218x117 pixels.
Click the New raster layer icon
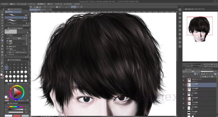(201, 76)
